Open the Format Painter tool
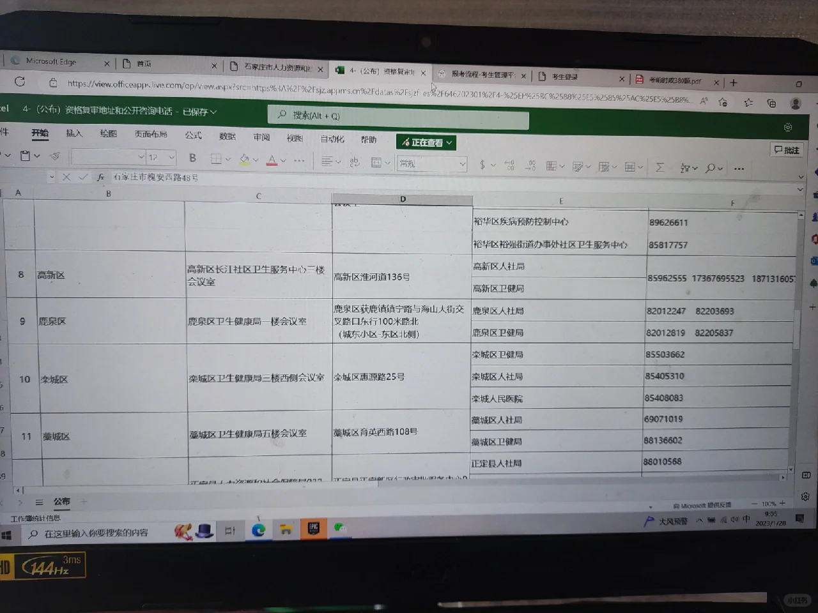The height and width of the screenshot is (613, 818). (x=54, y=156)
